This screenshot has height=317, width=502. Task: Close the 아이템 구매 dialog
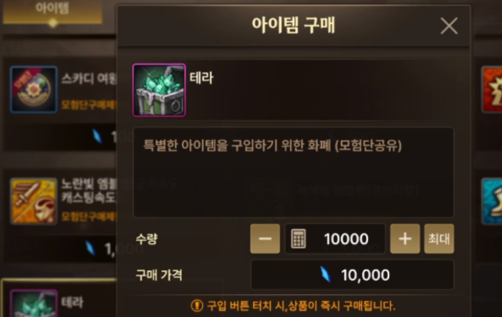(449, 26)
